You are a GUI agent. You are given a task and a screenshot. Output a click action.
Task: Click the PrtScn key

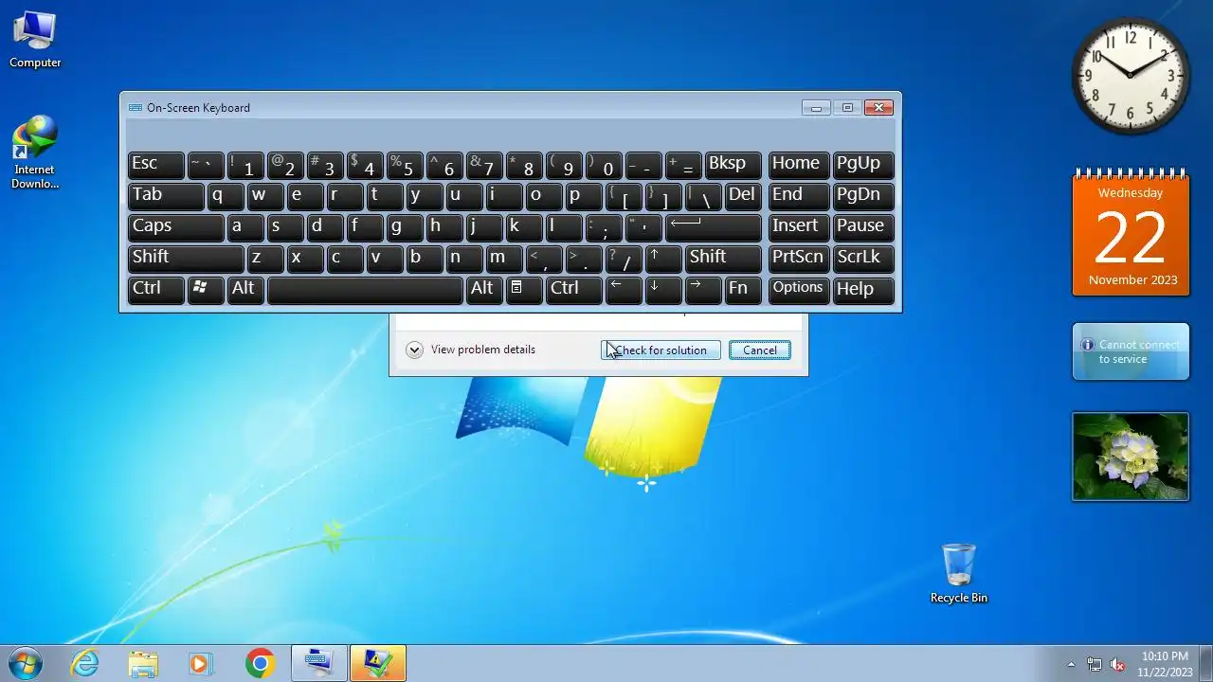coord(798,259)
